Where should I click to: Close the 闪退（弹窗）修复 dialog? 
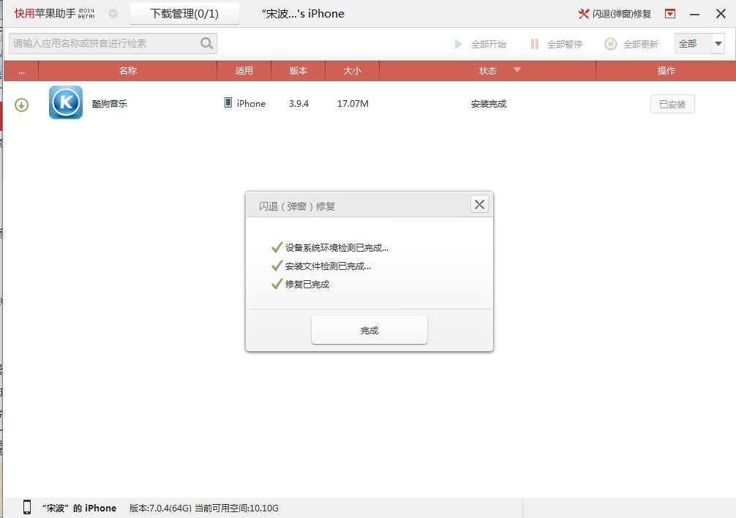pyautogui.click(x=479, y=205)
